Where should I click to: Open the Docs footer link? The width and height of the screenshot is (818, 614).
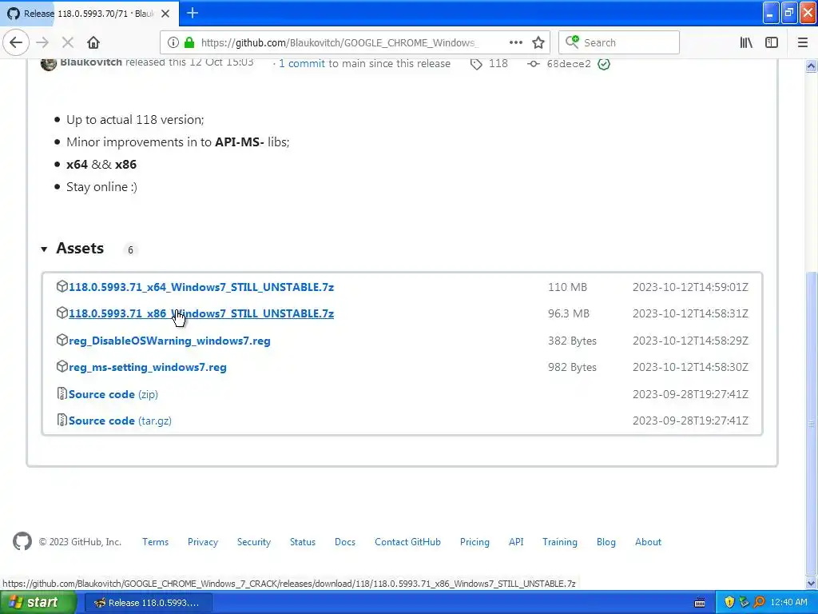pyautogui.click(x=345, y=542)
